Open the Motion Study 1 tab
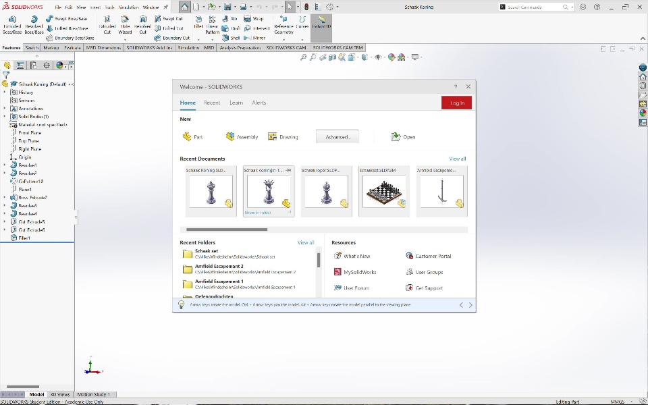 pos(93,394)
